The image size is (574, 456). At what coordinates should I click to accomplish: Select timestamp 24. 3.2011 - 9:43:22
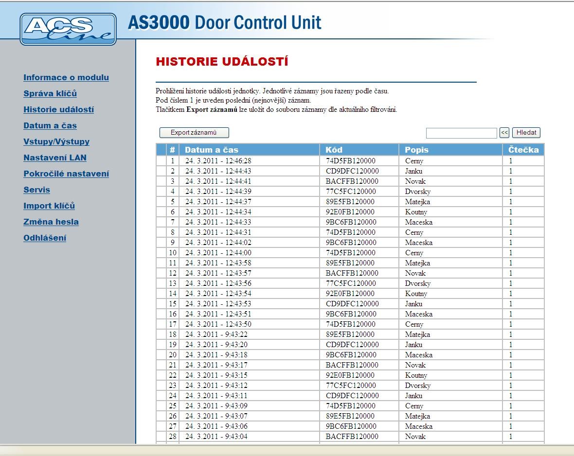(216, 334)
